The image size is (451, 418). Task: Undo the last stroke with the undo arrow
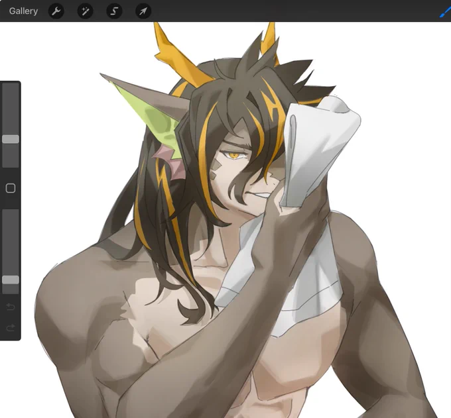(11, 307)
